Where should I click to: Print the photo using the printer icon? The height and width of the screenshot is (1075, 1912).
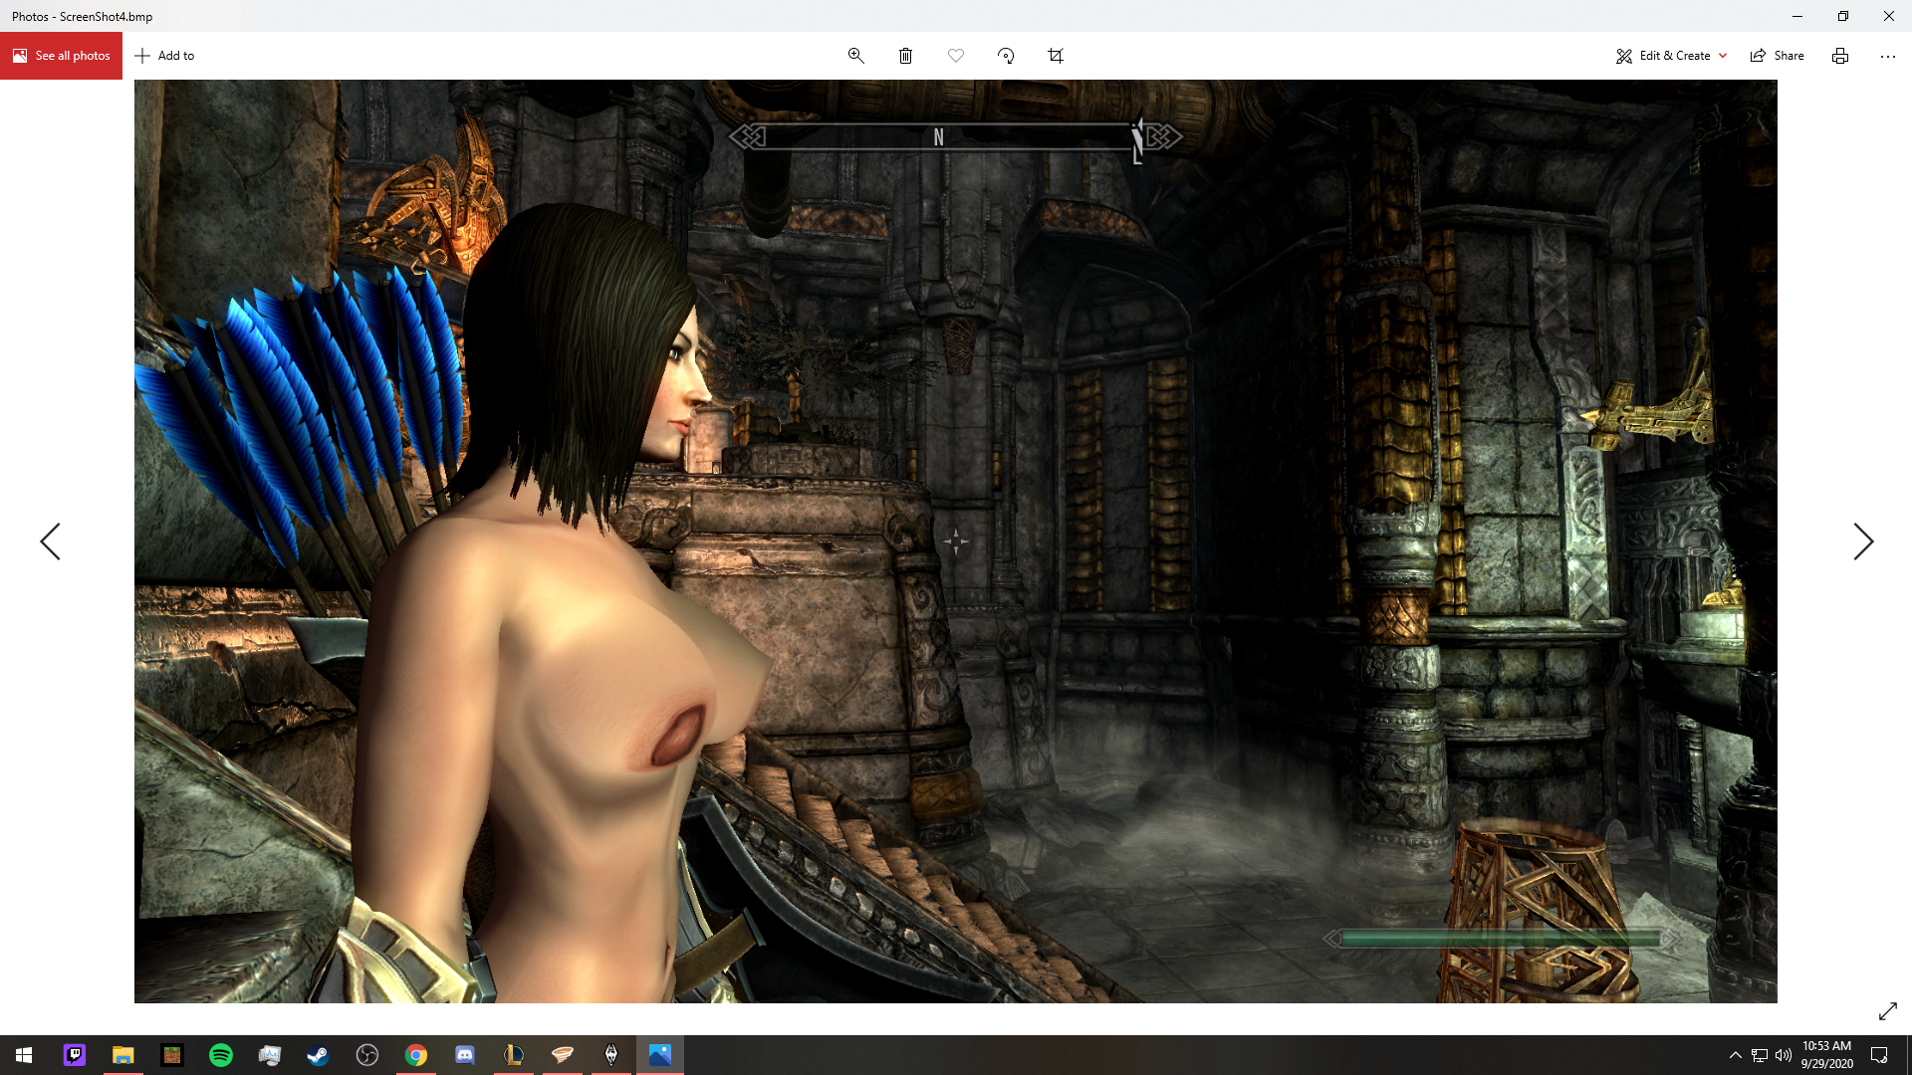point(1840,56)
